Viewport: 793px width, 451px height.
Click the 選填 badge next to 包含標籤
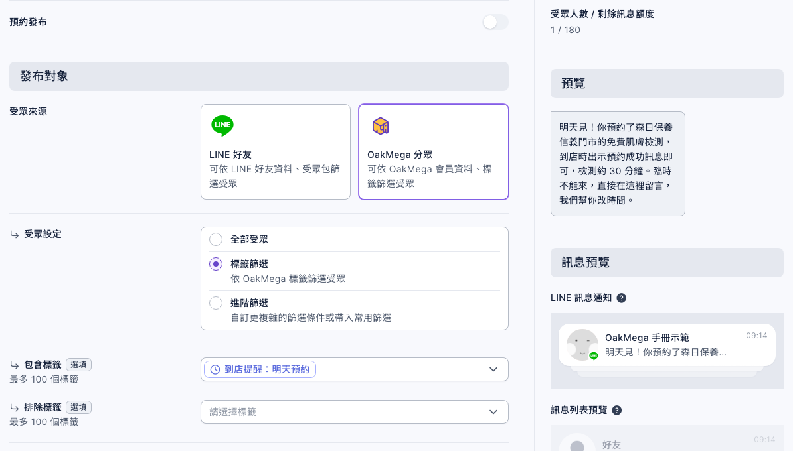(78, 365)
